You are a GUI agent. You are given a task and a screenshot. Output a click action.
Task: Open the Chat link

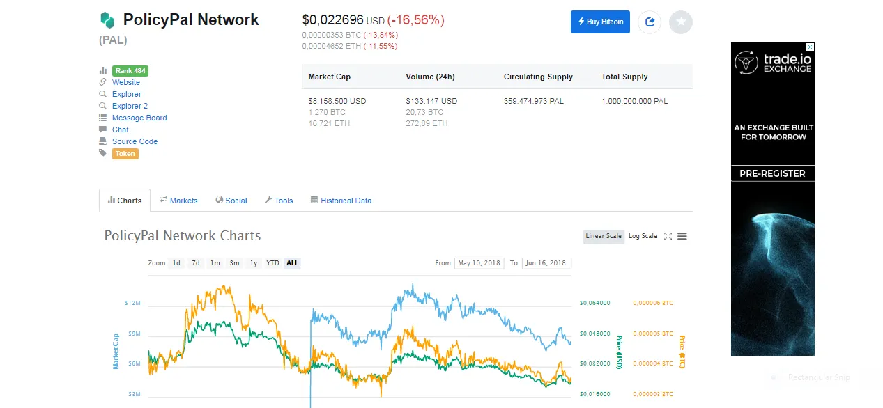(121, 130)
